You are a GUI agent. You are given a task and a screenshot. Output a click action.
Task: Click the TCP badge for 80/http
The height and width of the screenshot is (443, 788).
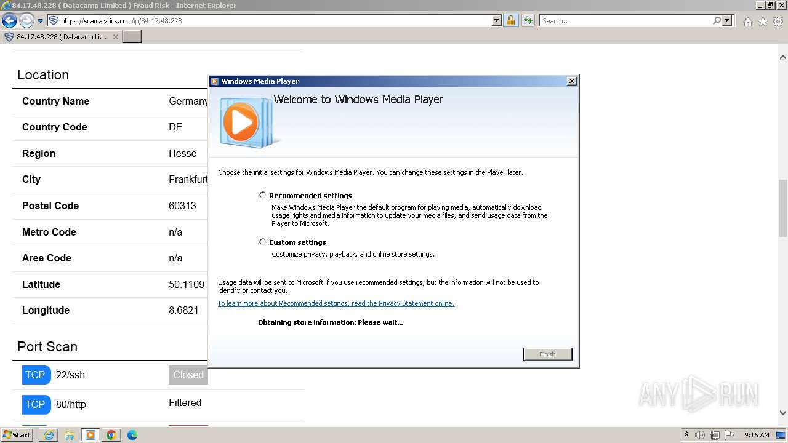tap(35, 404)
